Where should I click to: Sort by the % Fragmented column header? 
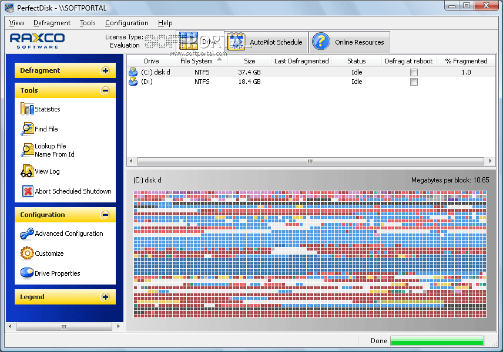coord(466,61)
